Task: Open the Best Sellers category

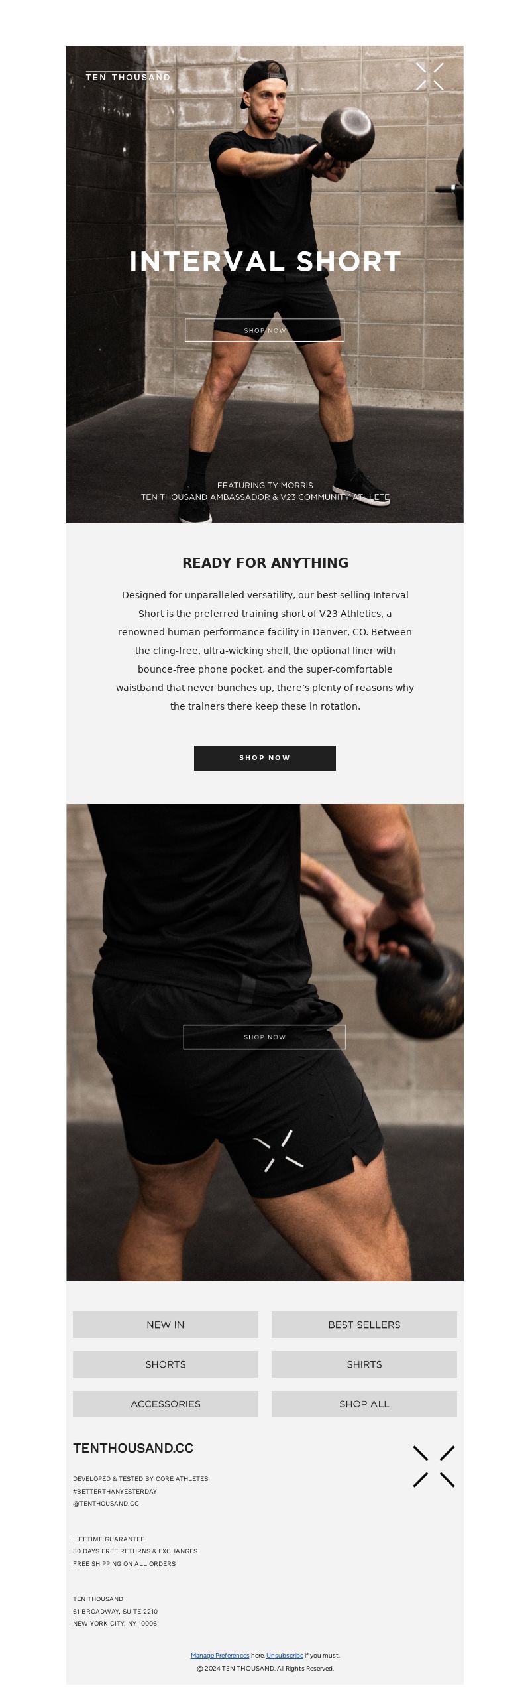Action: [364, 1325]
